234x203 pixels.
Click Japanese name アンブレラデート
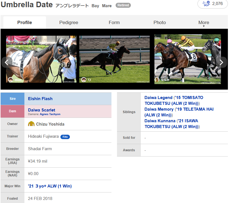pyautogui.click(x=72, y=6)
